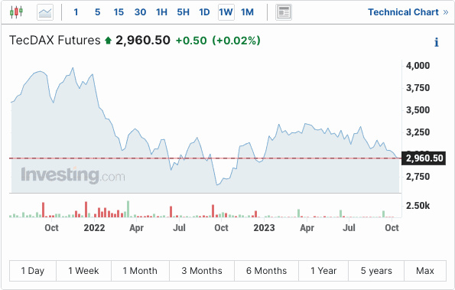The width and height of the screenshot is (455, 290).
Task: Select the 1 minute interval
Action: pyautogui.click(x=76, y=12)
